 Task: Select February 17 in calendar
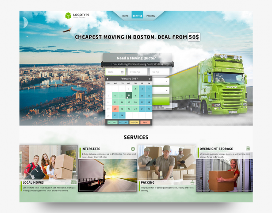[x=142, y=102]
